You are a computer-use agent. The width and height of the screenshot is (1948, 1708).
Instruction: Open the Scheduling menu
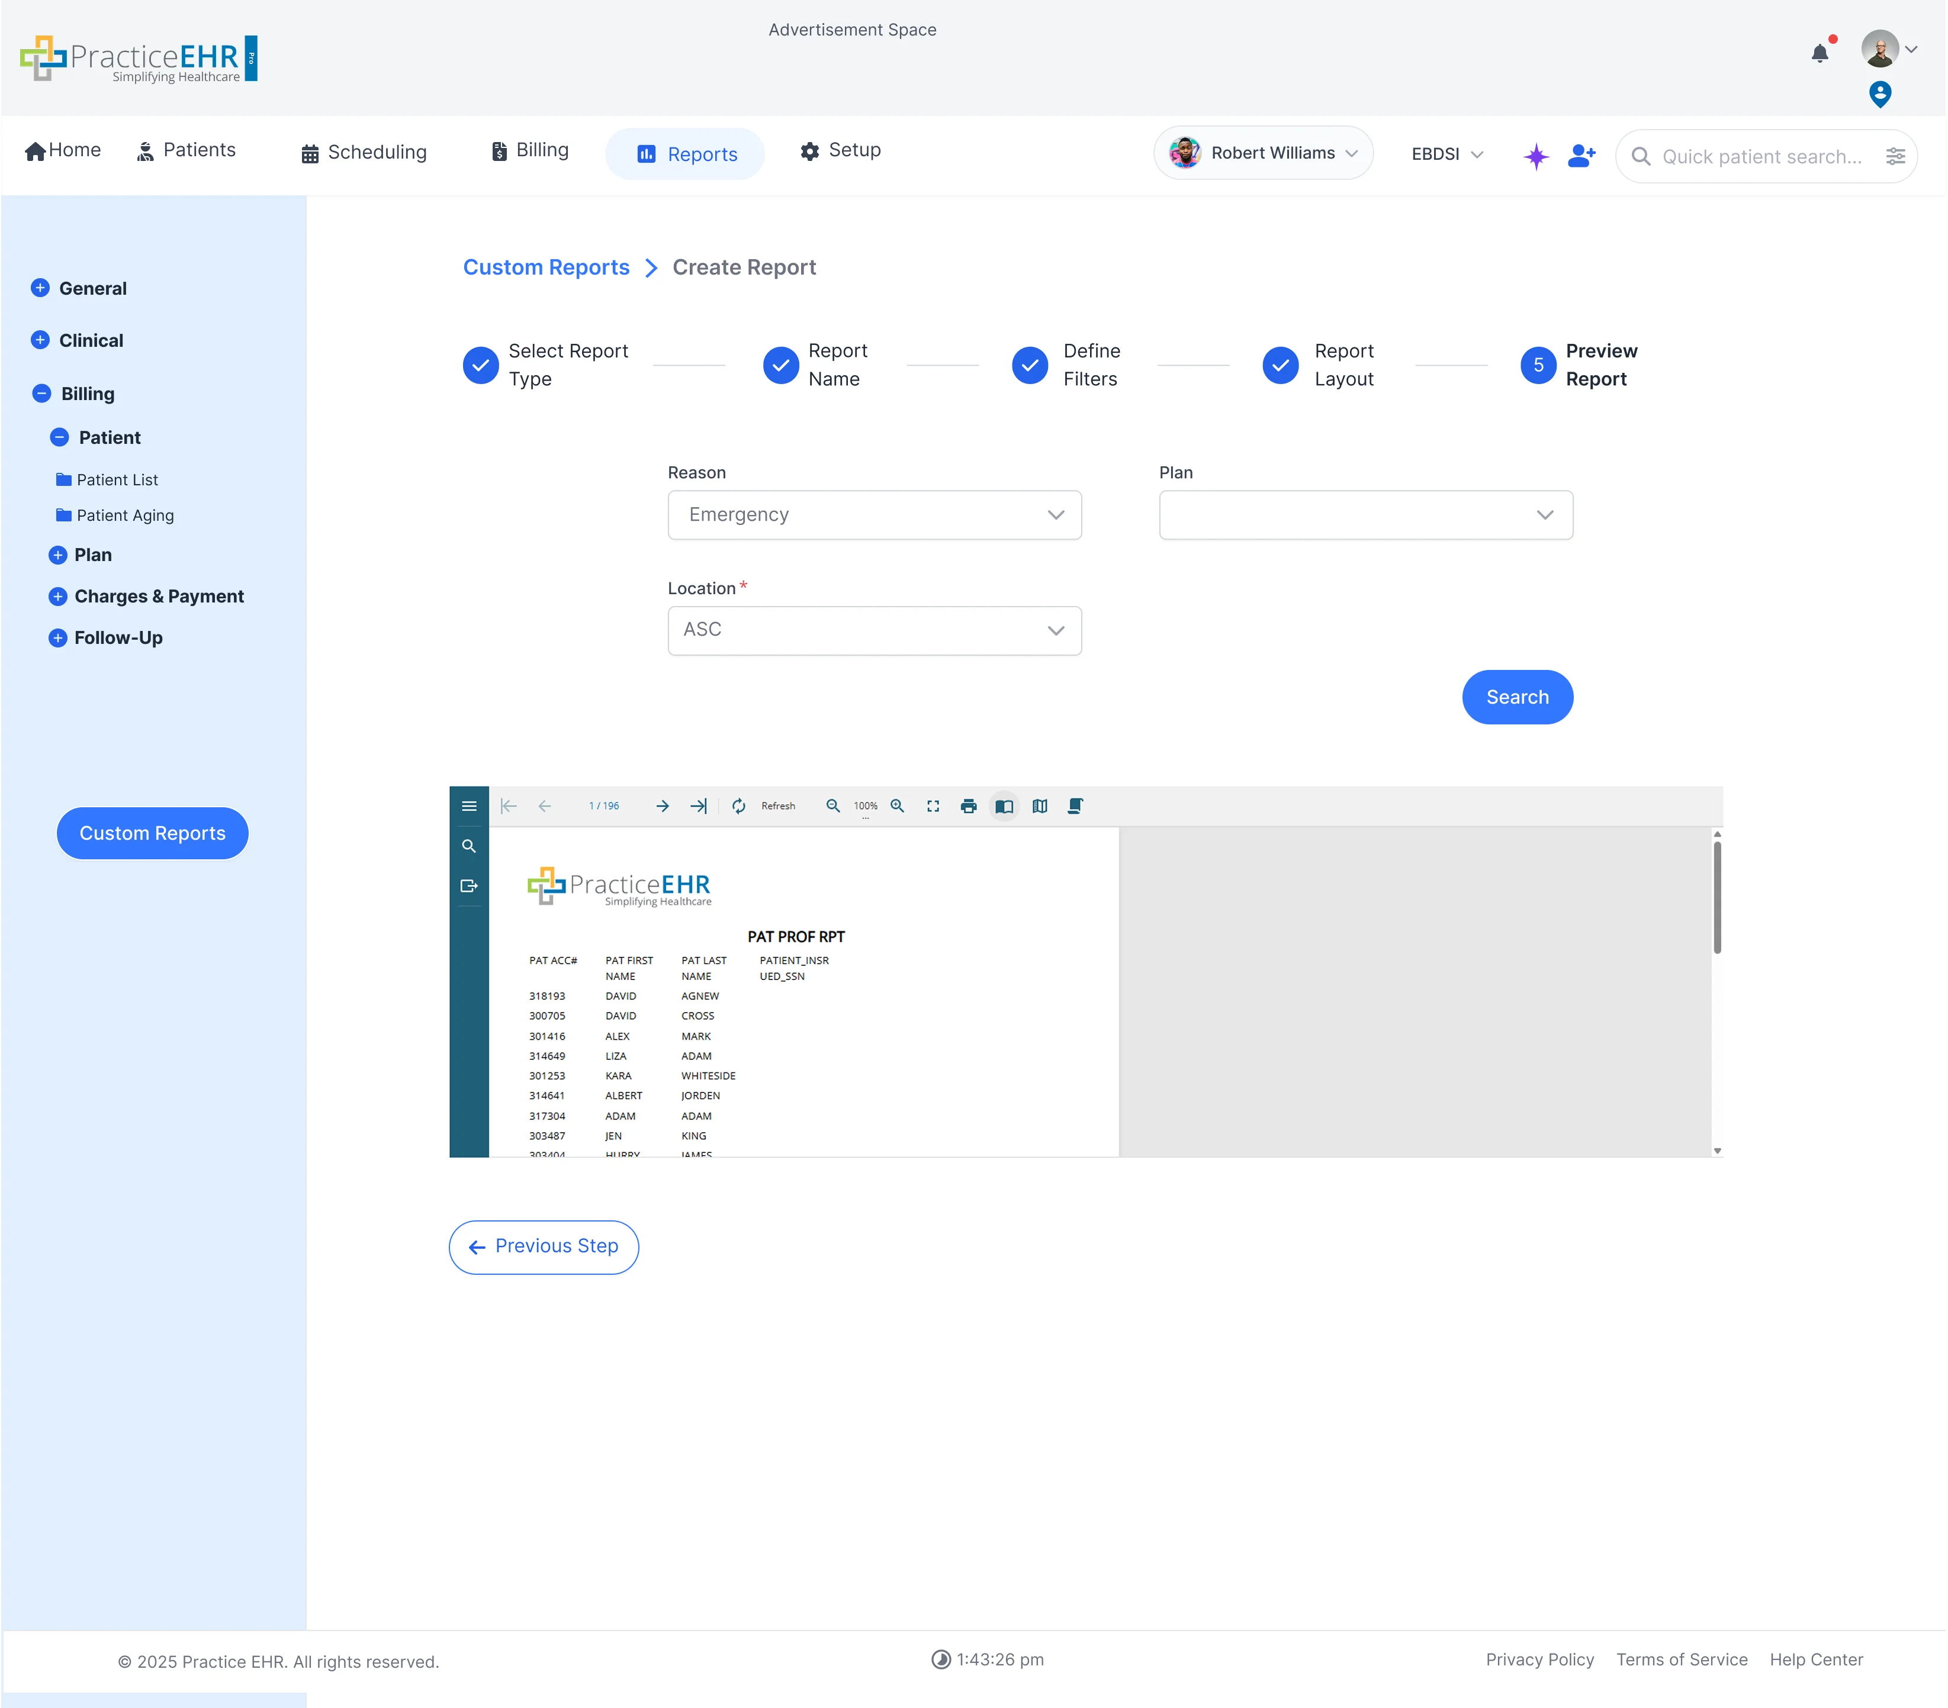[x=363, y=153]
